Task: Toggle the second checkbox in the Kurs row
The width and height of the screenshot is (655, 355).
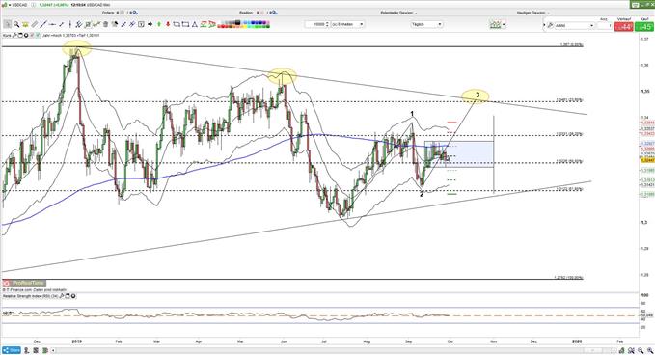Action: [x=38, y=35]
